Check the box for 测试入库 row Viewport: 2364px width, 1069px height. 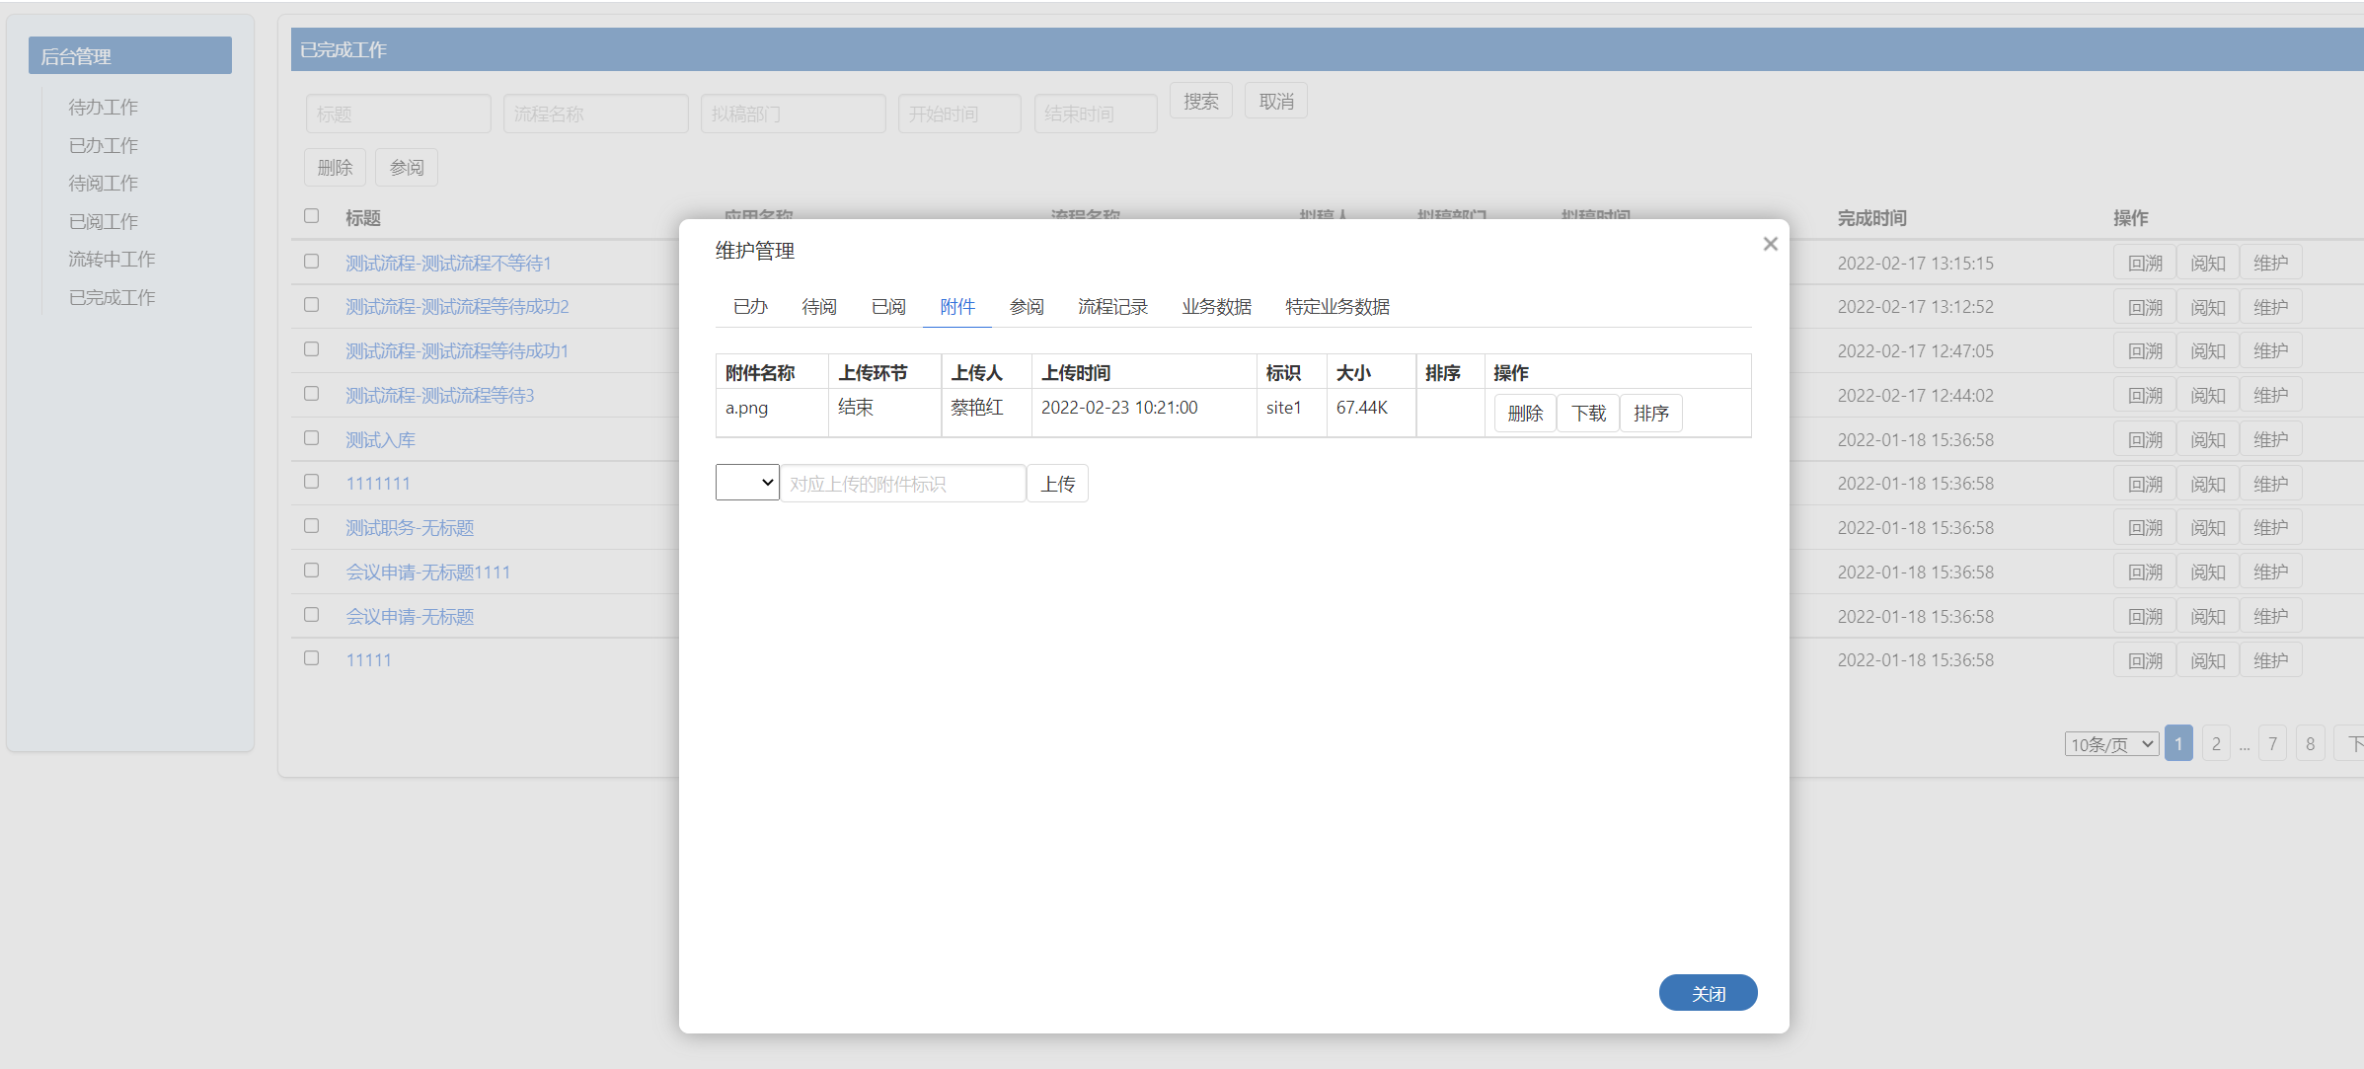312,438
